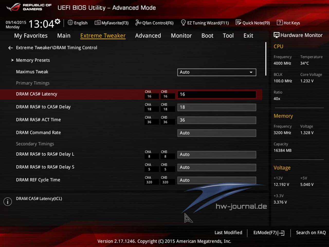Click Core Voltage 1.232 V value
The image size is (329, 247).
(307, 81)
